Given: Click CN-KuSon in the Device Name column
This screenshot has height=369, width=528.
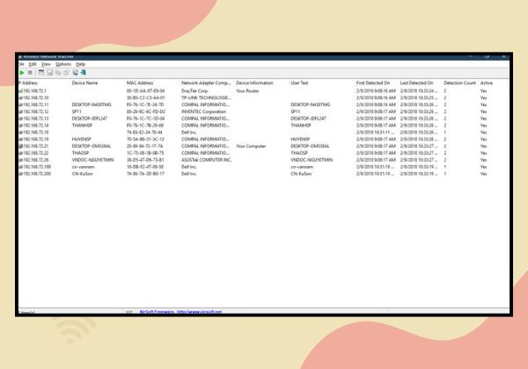Looking at the screenshot, I should (82, 174).
